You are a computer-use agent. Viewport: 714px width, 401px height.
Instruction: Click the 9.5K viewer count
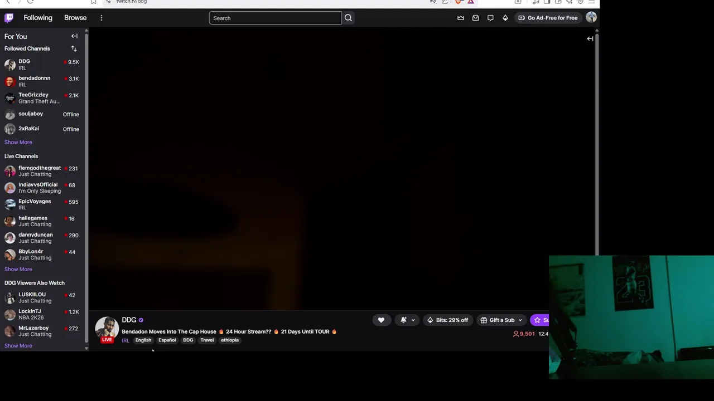(x=73, y=62)
